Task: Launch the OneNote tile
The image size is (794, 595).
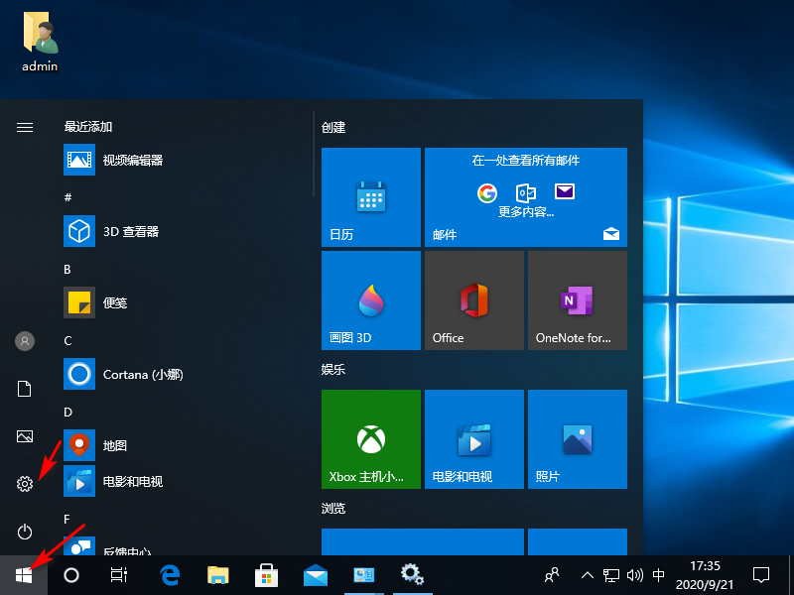Action: pos(578,300)
